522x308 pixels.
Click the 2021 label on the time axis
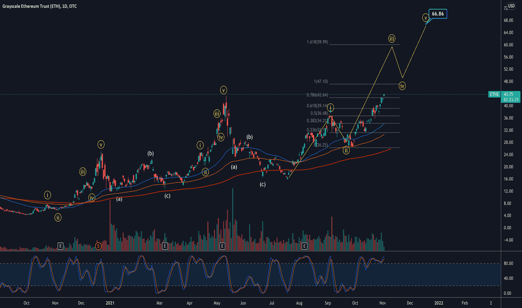click(x=110, y=303)
